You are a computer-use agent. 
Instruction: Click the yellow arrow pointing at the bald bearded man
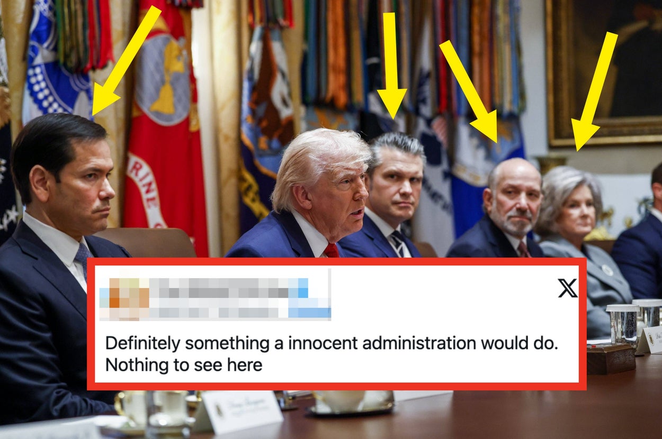pyautogui.click(x=468, y=91)
